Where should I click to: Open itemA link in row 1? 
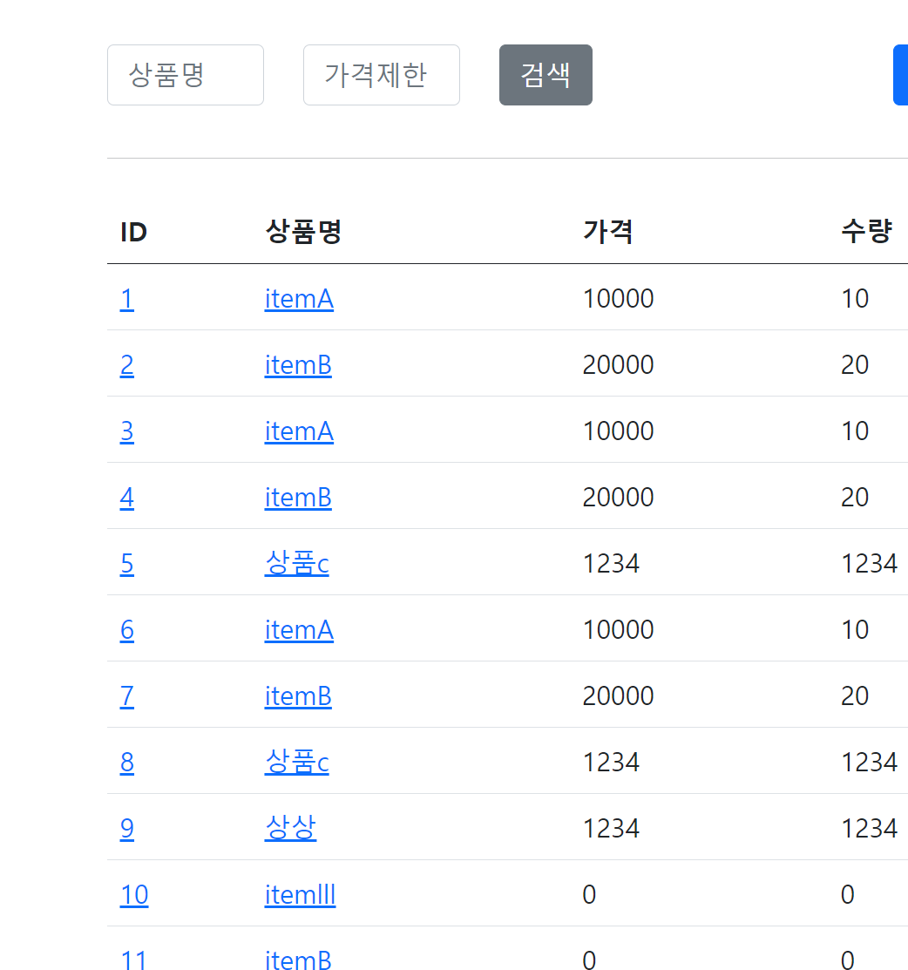pyautogui.click(x=300, y=299)
